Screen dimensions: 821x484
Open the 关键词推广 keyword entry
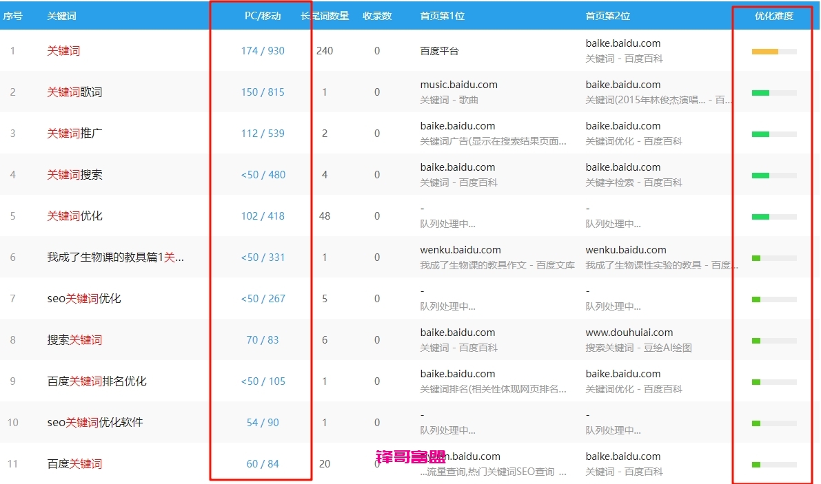pos(74,134)
